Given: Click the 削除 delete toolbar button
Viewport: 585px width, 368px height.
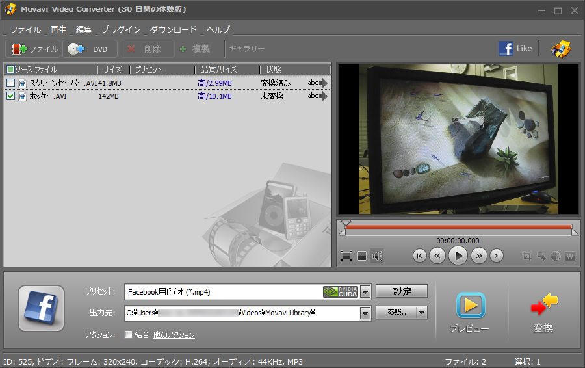Looking at the screenshot, I should (147, 49).
